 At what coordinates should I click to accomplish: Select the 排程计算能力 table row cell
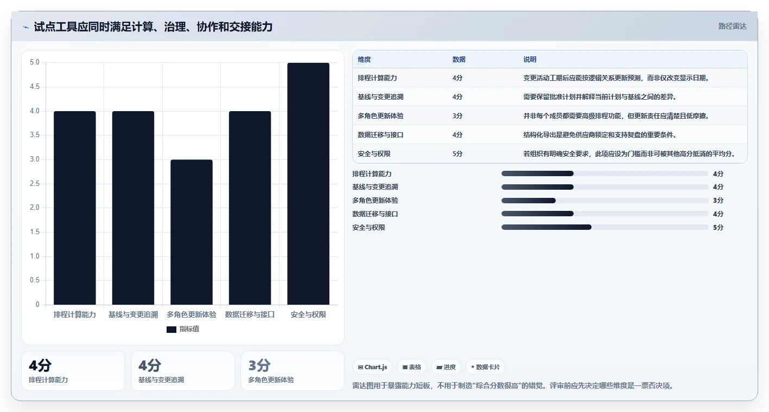tap(377, 78)
